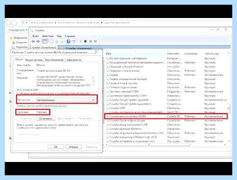Image resolution: width=237 pixels, height=180 pixels.
Task: Open the Упорядочить dropdown in Explorer
Action: pyautogui.click(x=18, y=30)
